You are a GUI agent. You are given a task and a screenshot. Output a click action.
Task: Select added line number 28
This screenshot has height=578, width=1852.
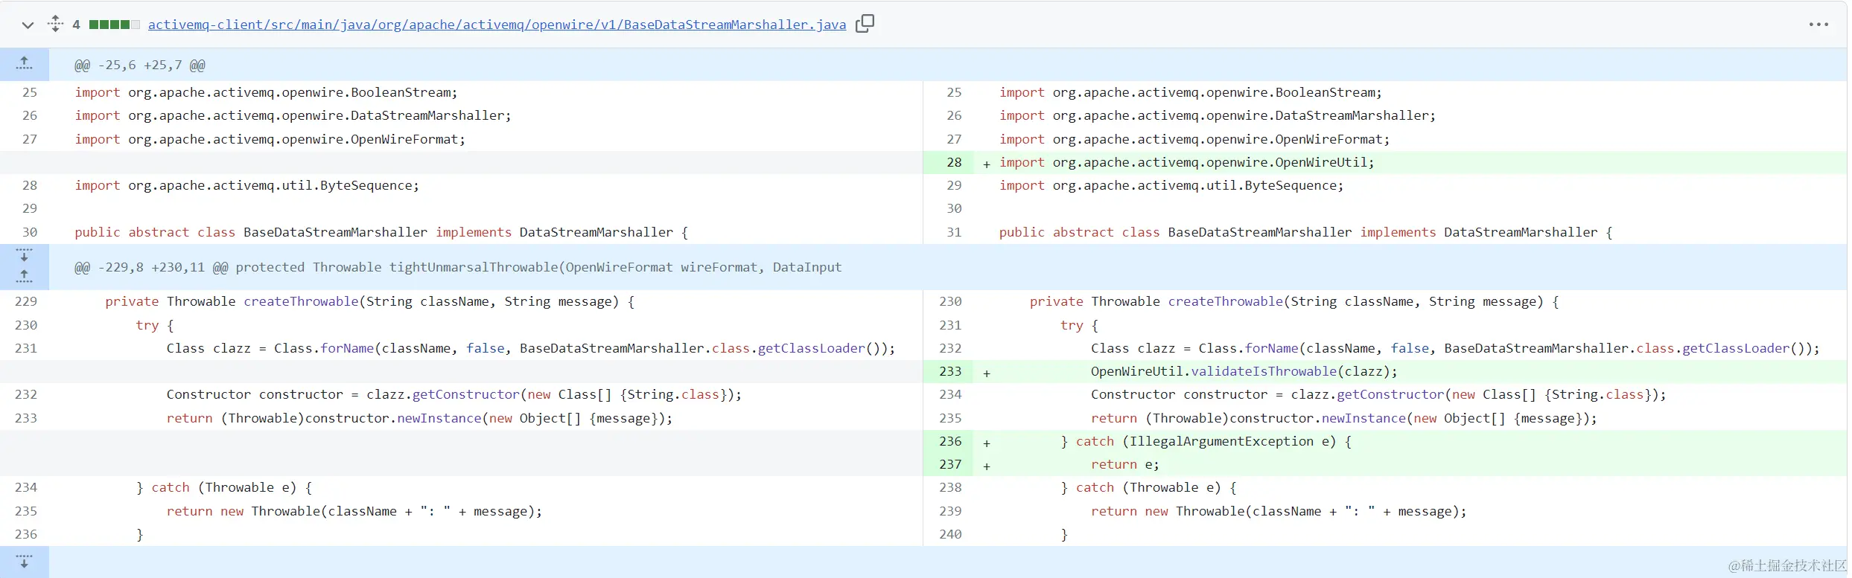[x=954, y=162]
